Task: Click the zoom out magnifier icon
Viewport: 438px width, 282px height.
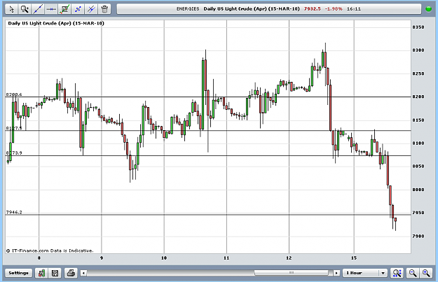Action: coord(413,273)
